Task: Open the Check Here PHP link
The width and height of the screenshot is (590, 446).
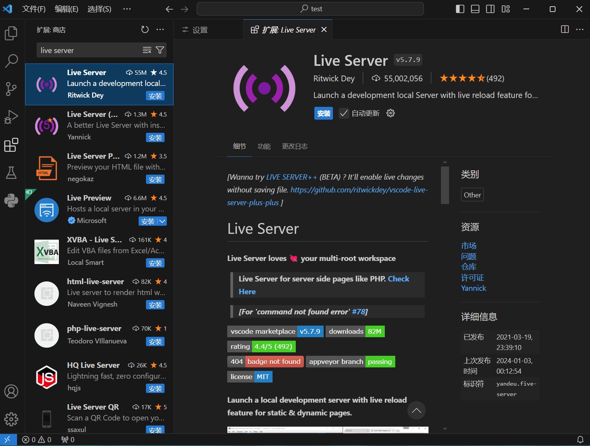Action: pyautogui.click(x=398, y=279)
